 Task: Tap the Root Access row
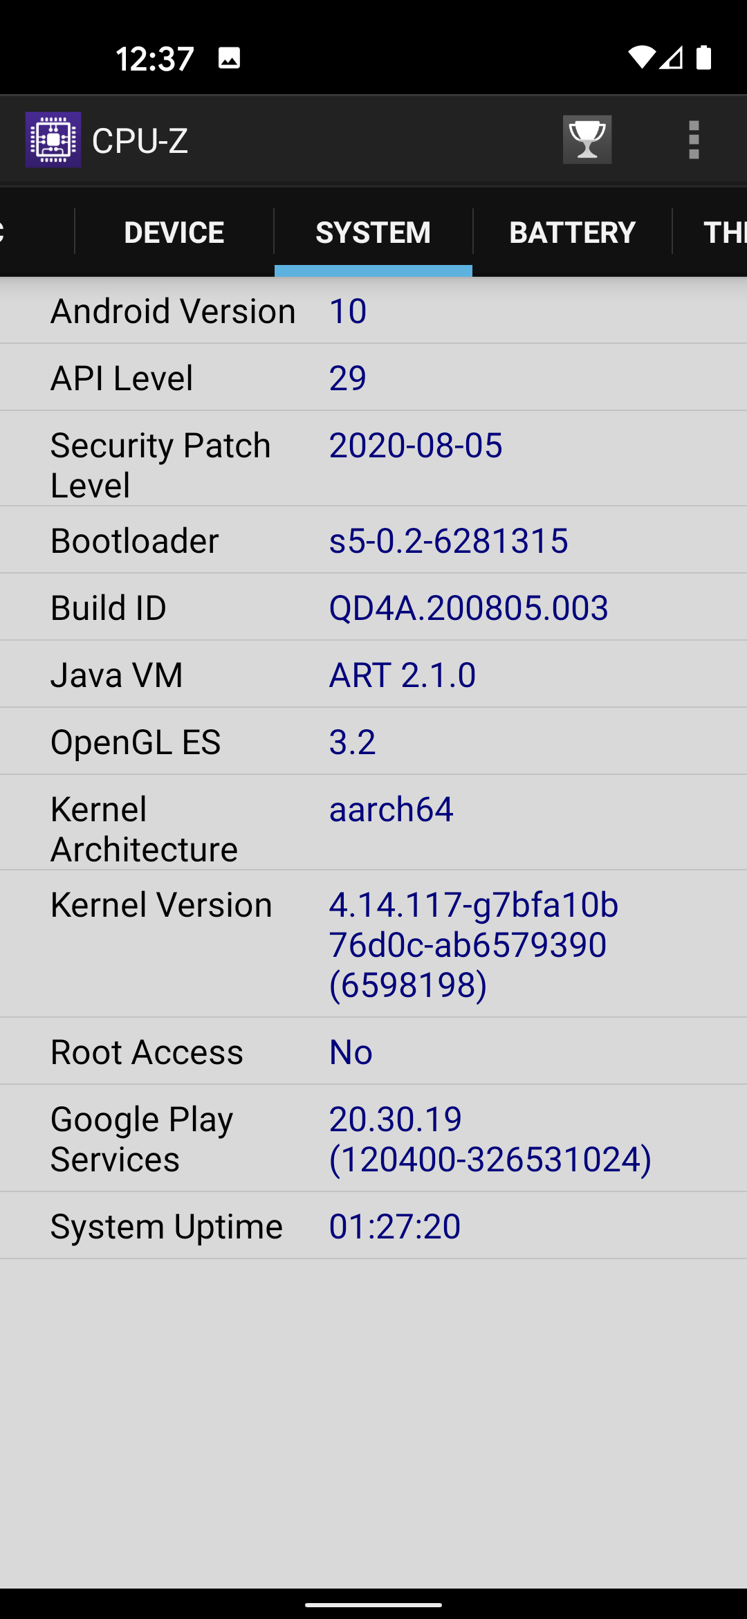point(373,1052)
